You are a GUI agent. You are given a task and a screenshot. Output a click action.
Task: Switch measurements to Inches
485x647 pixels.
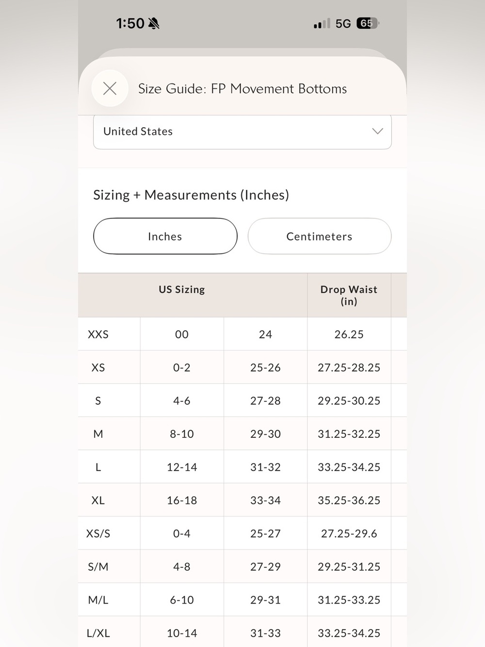point(165,236)
